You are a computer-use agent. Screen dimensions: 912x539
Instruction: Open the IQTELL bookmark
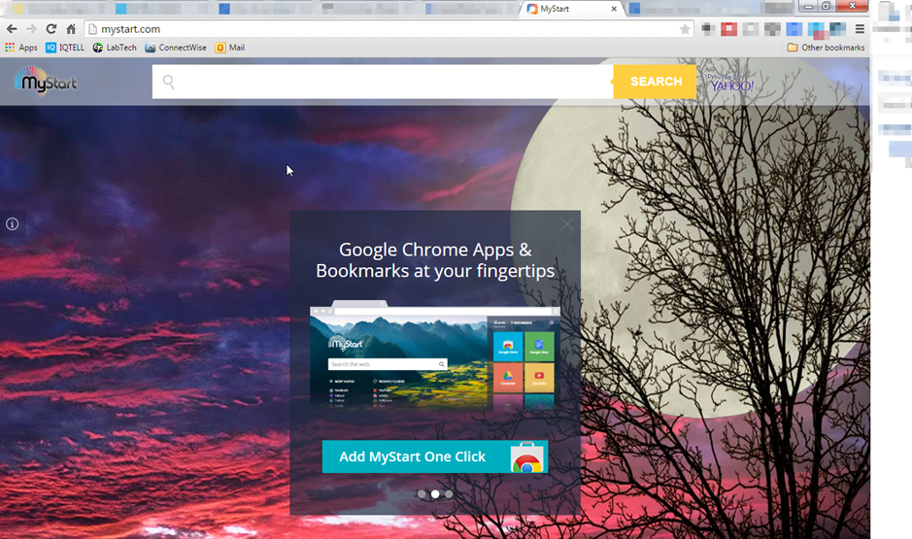point(65,48)
